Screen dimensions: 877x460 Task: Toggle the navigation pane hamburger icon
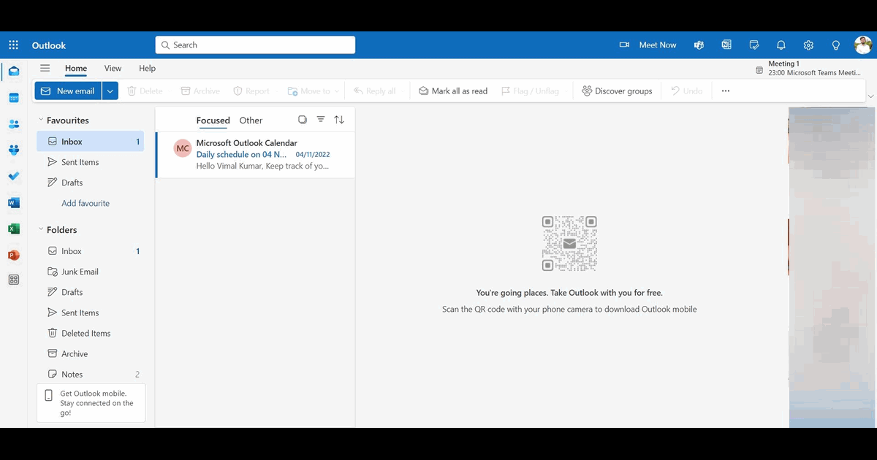pyautogui.click(x=45, y=68)
